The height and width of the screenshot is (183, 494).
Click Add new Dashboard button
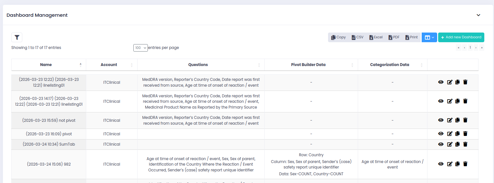(461, 37)
